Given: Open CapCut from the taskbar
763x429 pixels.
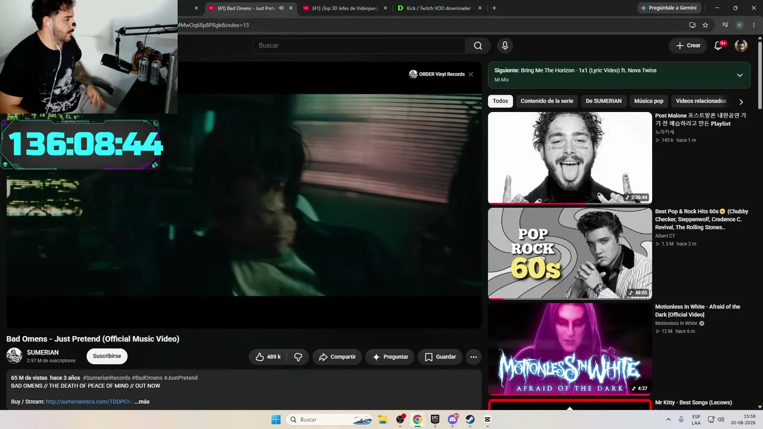Looking at the screenshot, I should click(x=487, y=419).
